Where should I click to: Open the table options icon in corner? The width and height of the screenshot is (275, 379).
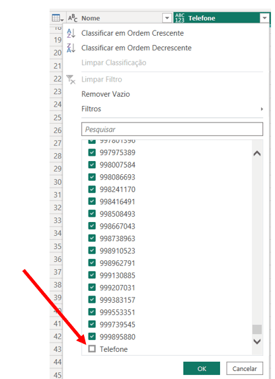[x=58, y=18]
